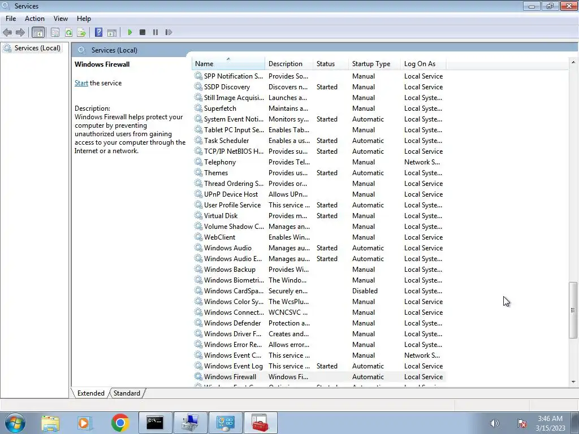Select the Volume Shadow Copy row

[319, 227]
